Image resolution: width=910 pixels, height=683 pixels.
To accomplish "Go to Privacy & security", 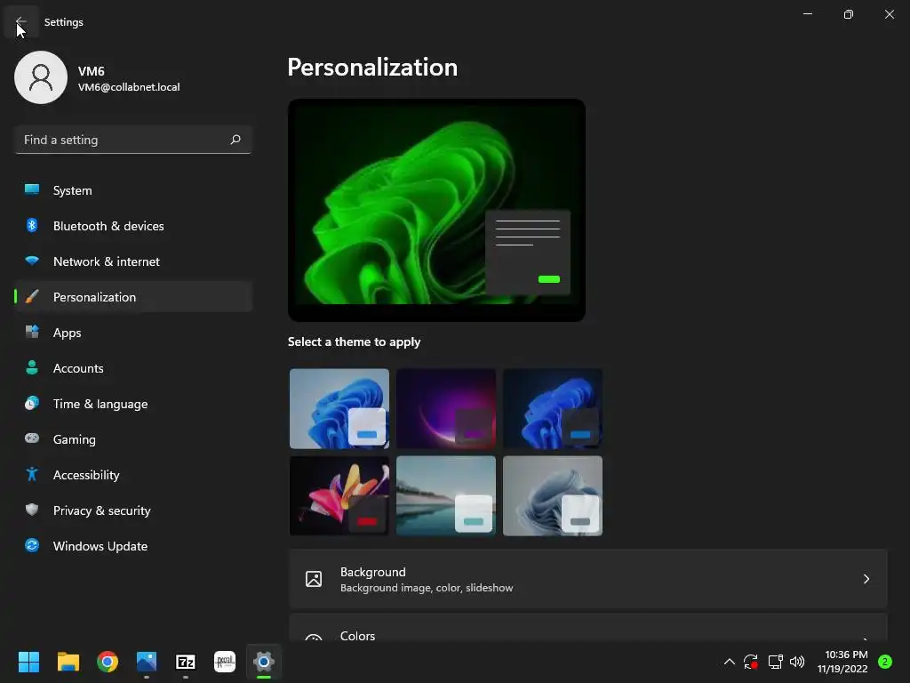I will point(133,510).
